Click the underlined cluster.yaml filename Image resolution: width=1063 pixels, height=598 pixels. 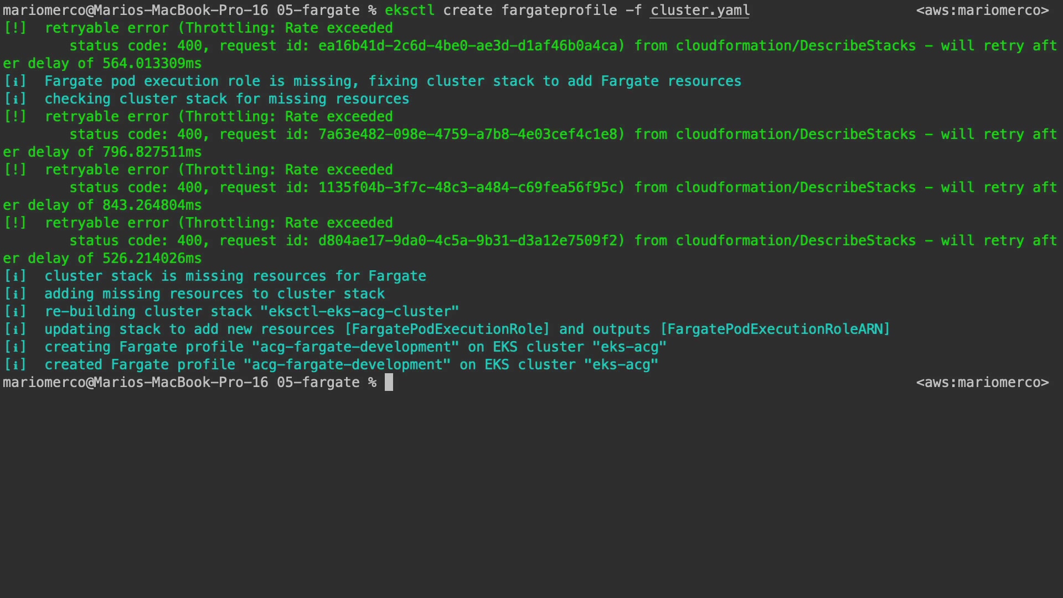click(x=700, y=11)
